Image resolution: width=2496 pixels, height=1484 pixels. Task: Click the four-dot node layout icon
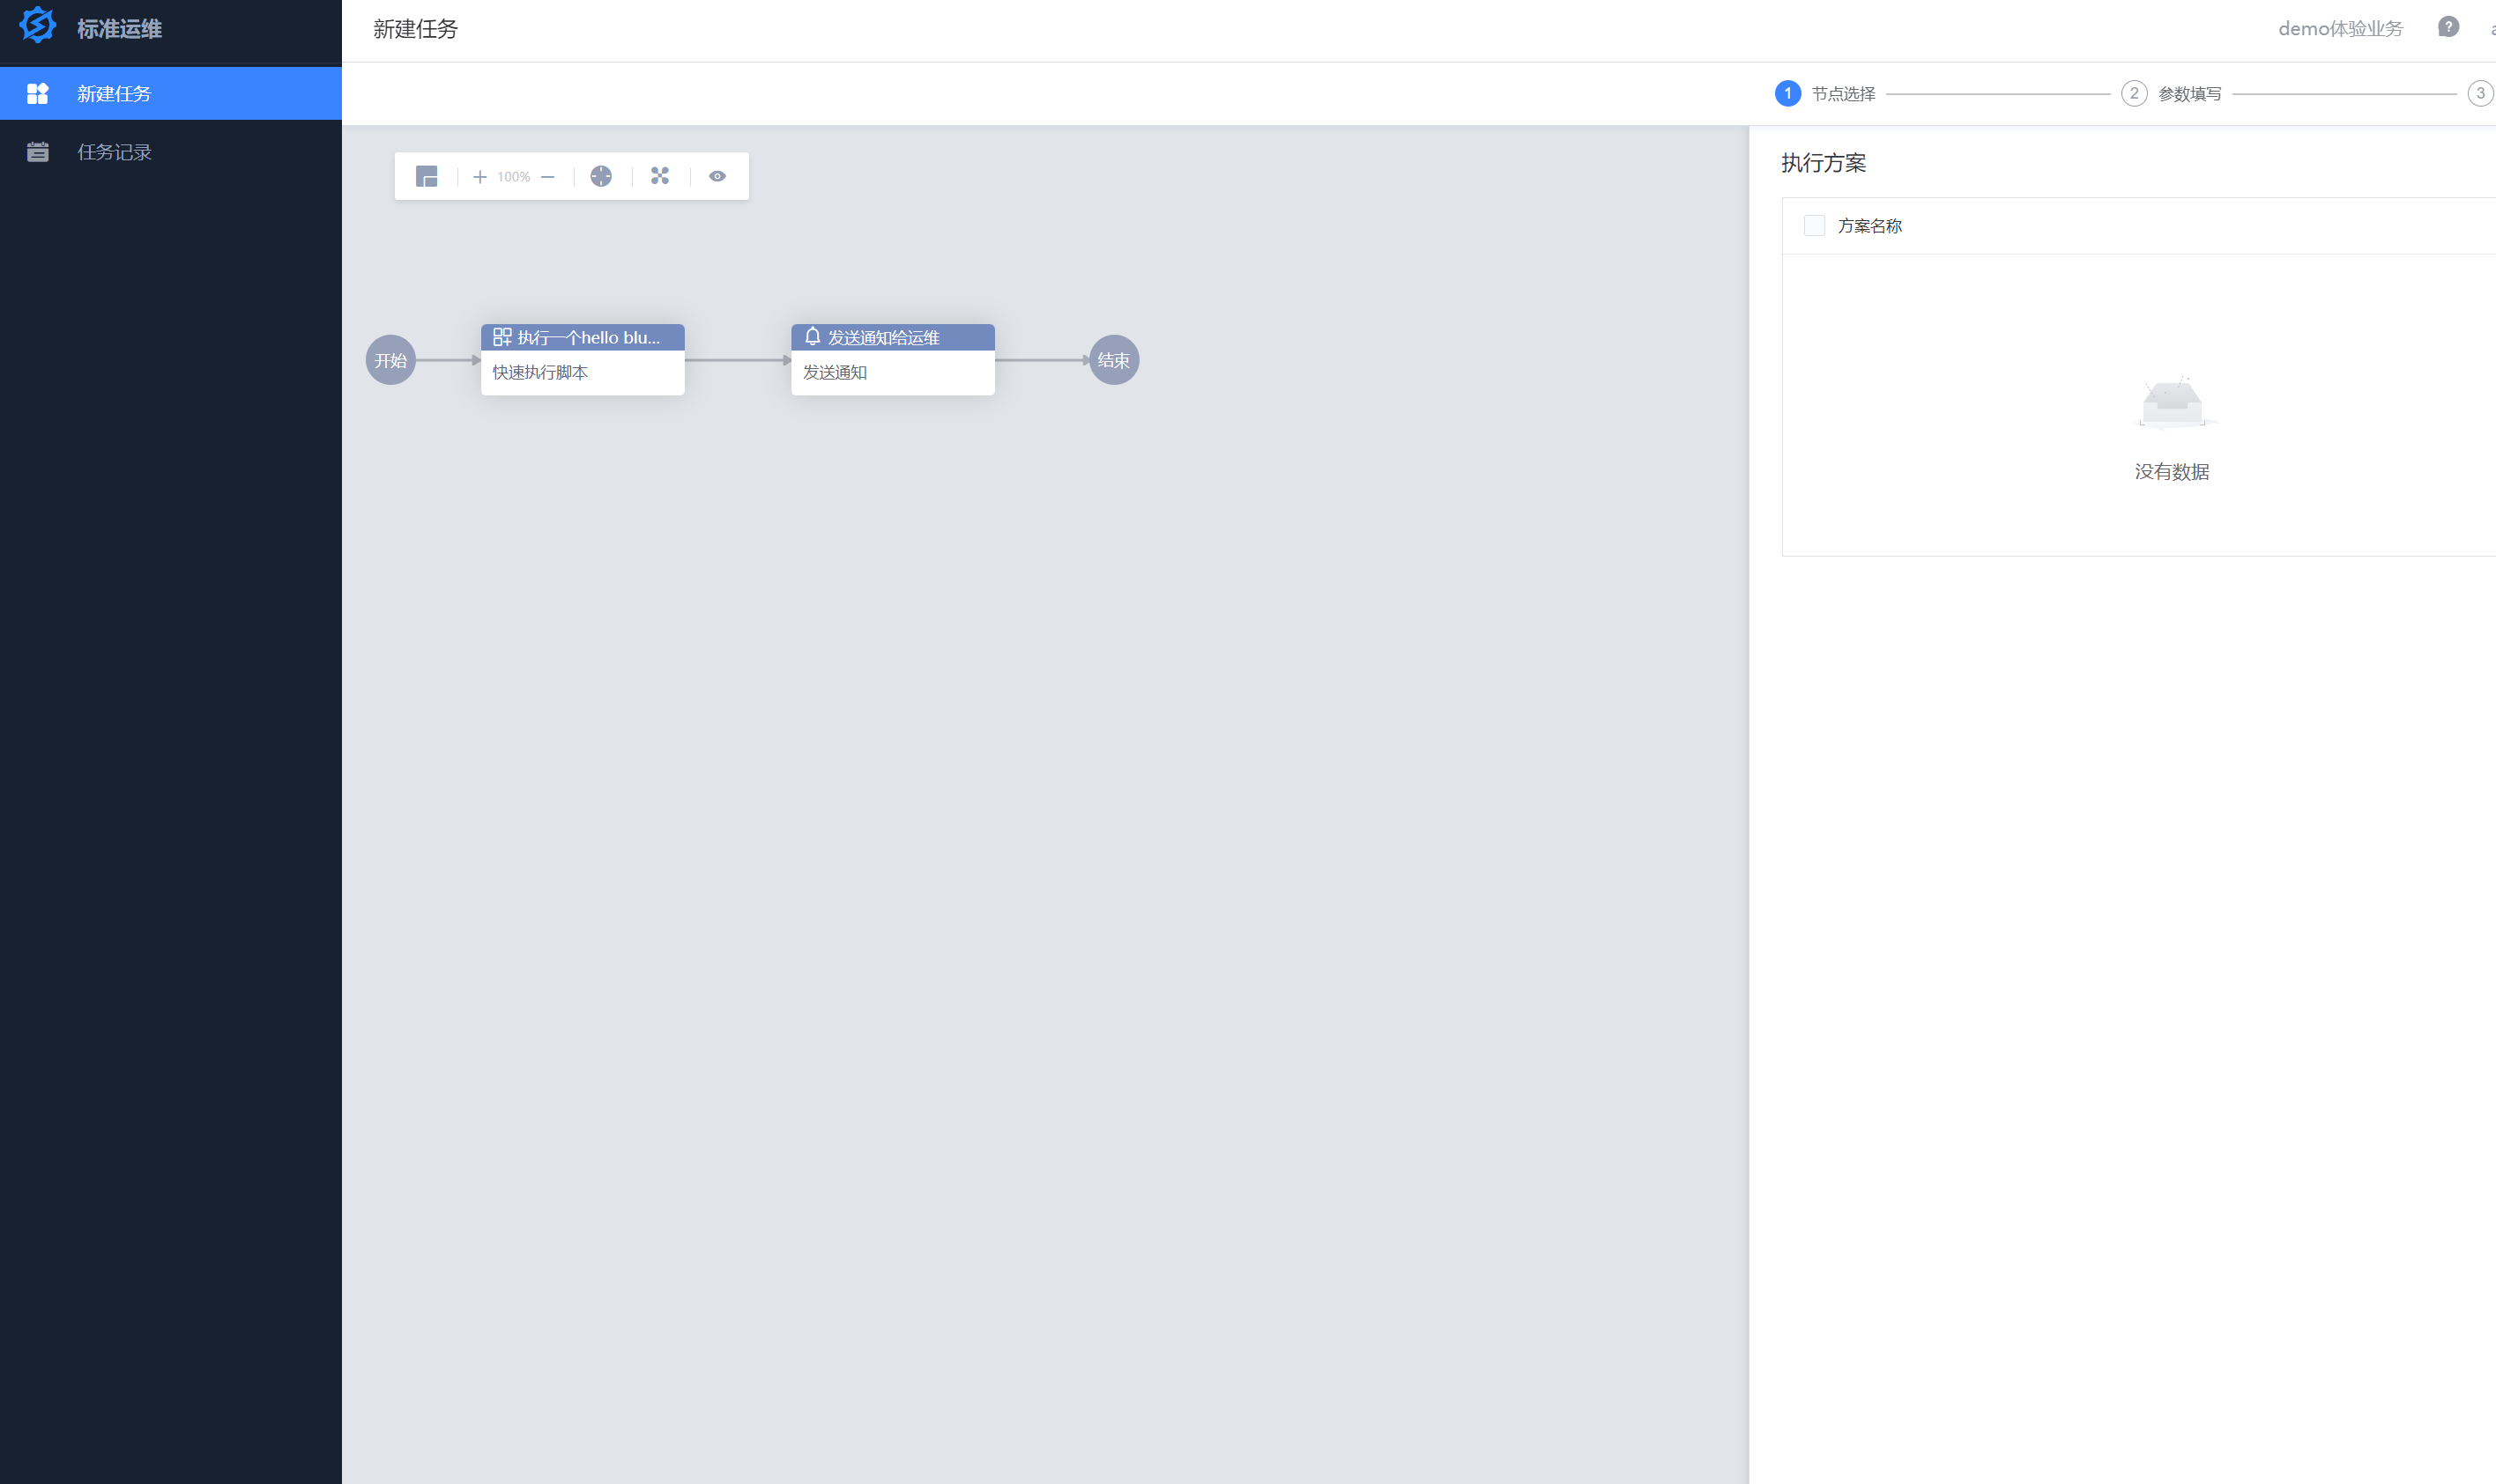[659, 176]
